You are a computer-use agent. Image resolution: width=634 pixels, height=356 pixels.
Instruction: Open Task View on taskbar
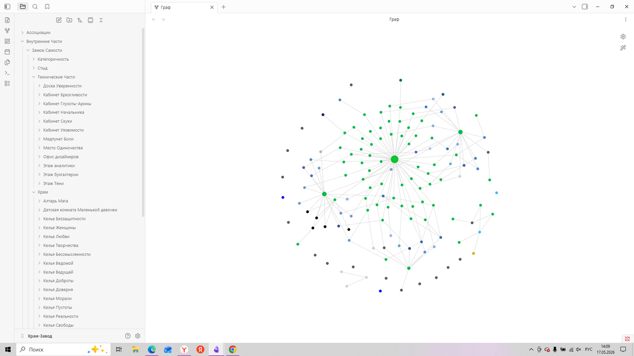(x=119, y=349)
